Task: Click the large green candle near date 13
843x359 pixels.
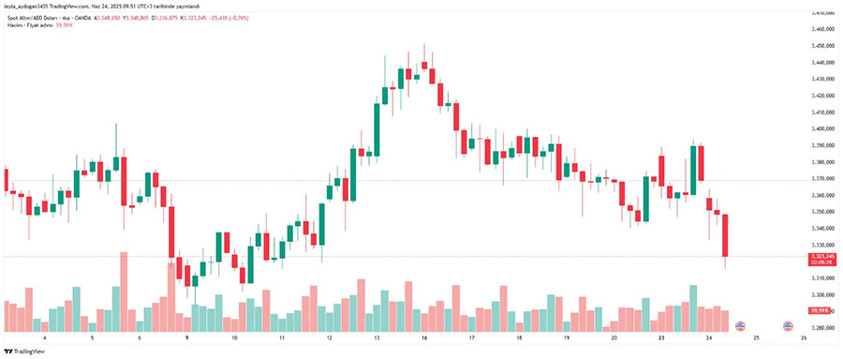Action: [377, 129]
